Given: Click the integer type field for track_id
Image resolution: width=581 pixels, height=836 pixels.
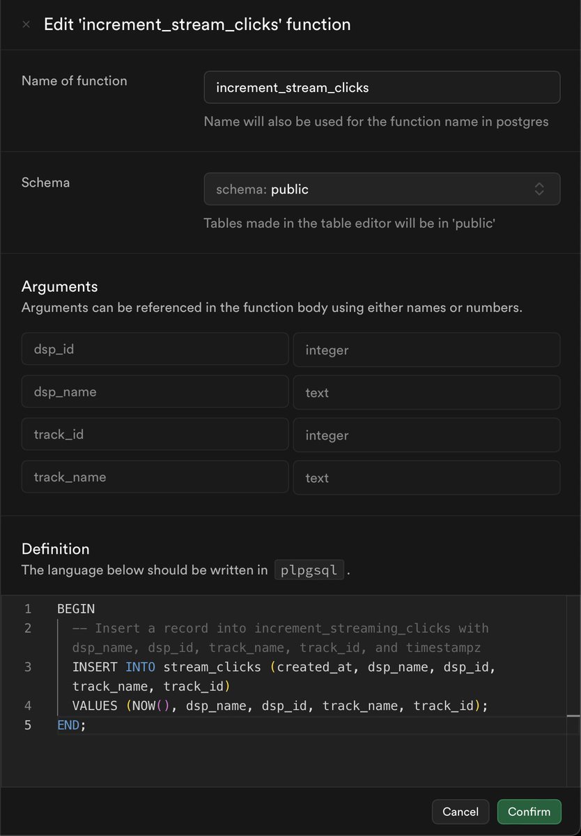Looking at the screenshot, I should pos(426,435).
